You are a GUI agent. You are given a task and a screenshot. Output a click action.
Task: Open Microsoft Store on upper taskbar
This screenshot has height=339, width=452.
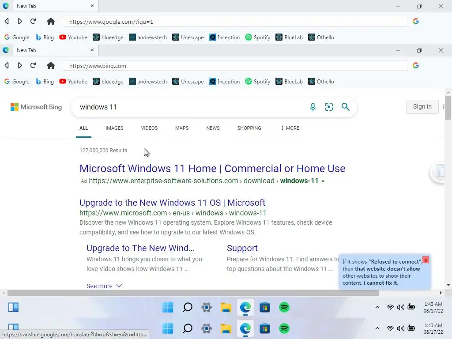click(265, 307)
